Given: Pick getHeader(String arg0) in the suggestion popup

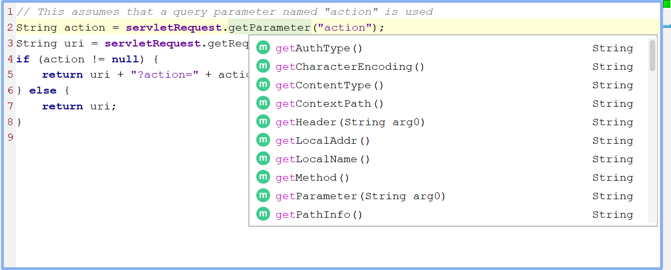Looking at the screenshot, I should coord(350,122).
